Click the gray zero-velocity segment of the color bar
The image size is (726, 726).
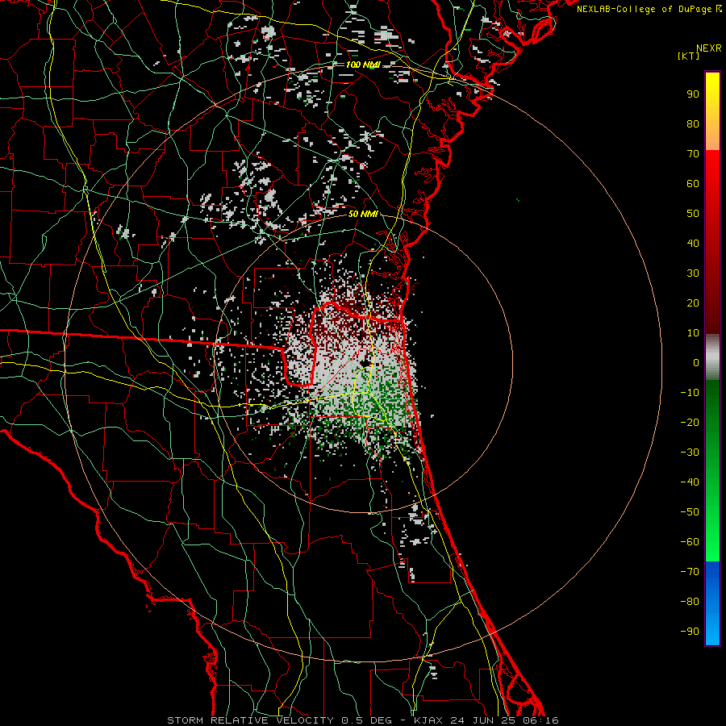[x=712, y=357]
